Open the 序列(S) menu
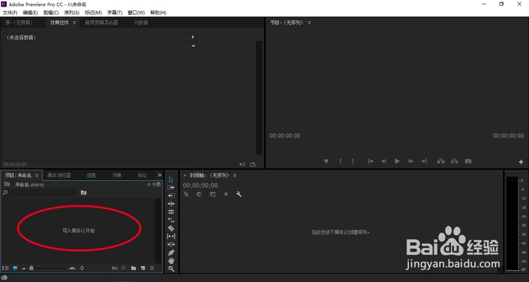This screenshot has width=529, height=282. 71,13
